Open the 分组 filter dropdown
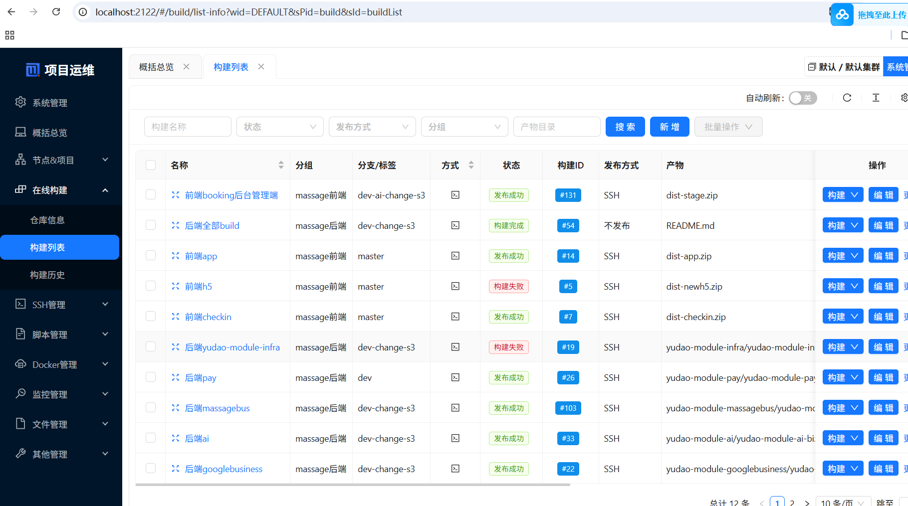The image size is (908, 506). pos(464,127)
